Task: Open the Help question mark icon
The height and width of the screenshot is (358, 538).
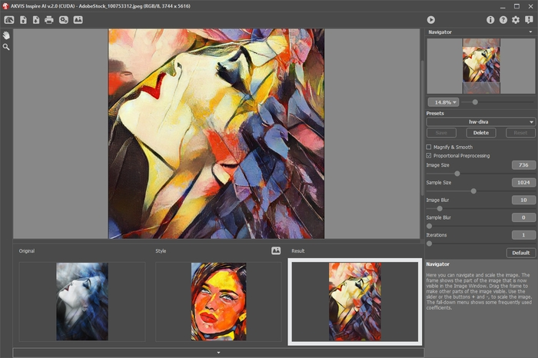Action: click(503, 19)
